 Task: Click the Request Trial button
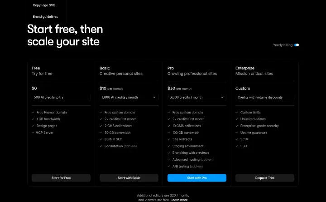coord(265,178)
